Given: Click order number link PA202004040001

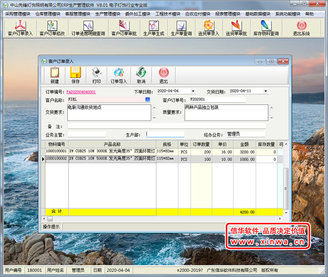Looking at the screenshot, I should pyautogui.click(x=81, y=92).
